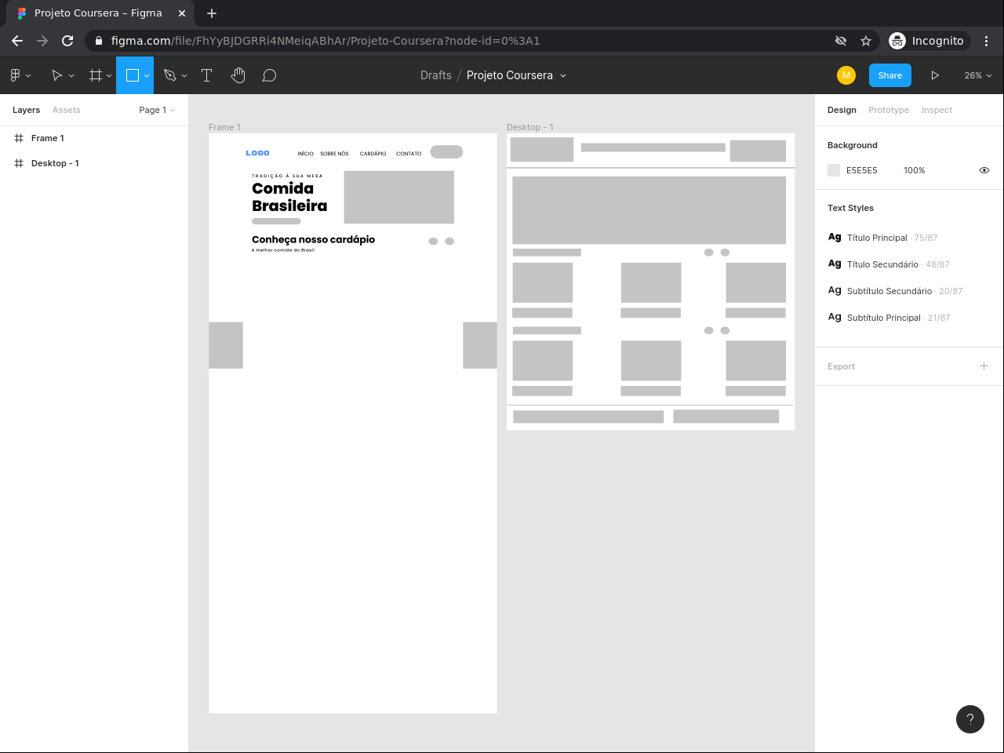Click the site lock icon
Image resolution: width=1004 pixels, height=753 pixels.
tap(99, 41)
